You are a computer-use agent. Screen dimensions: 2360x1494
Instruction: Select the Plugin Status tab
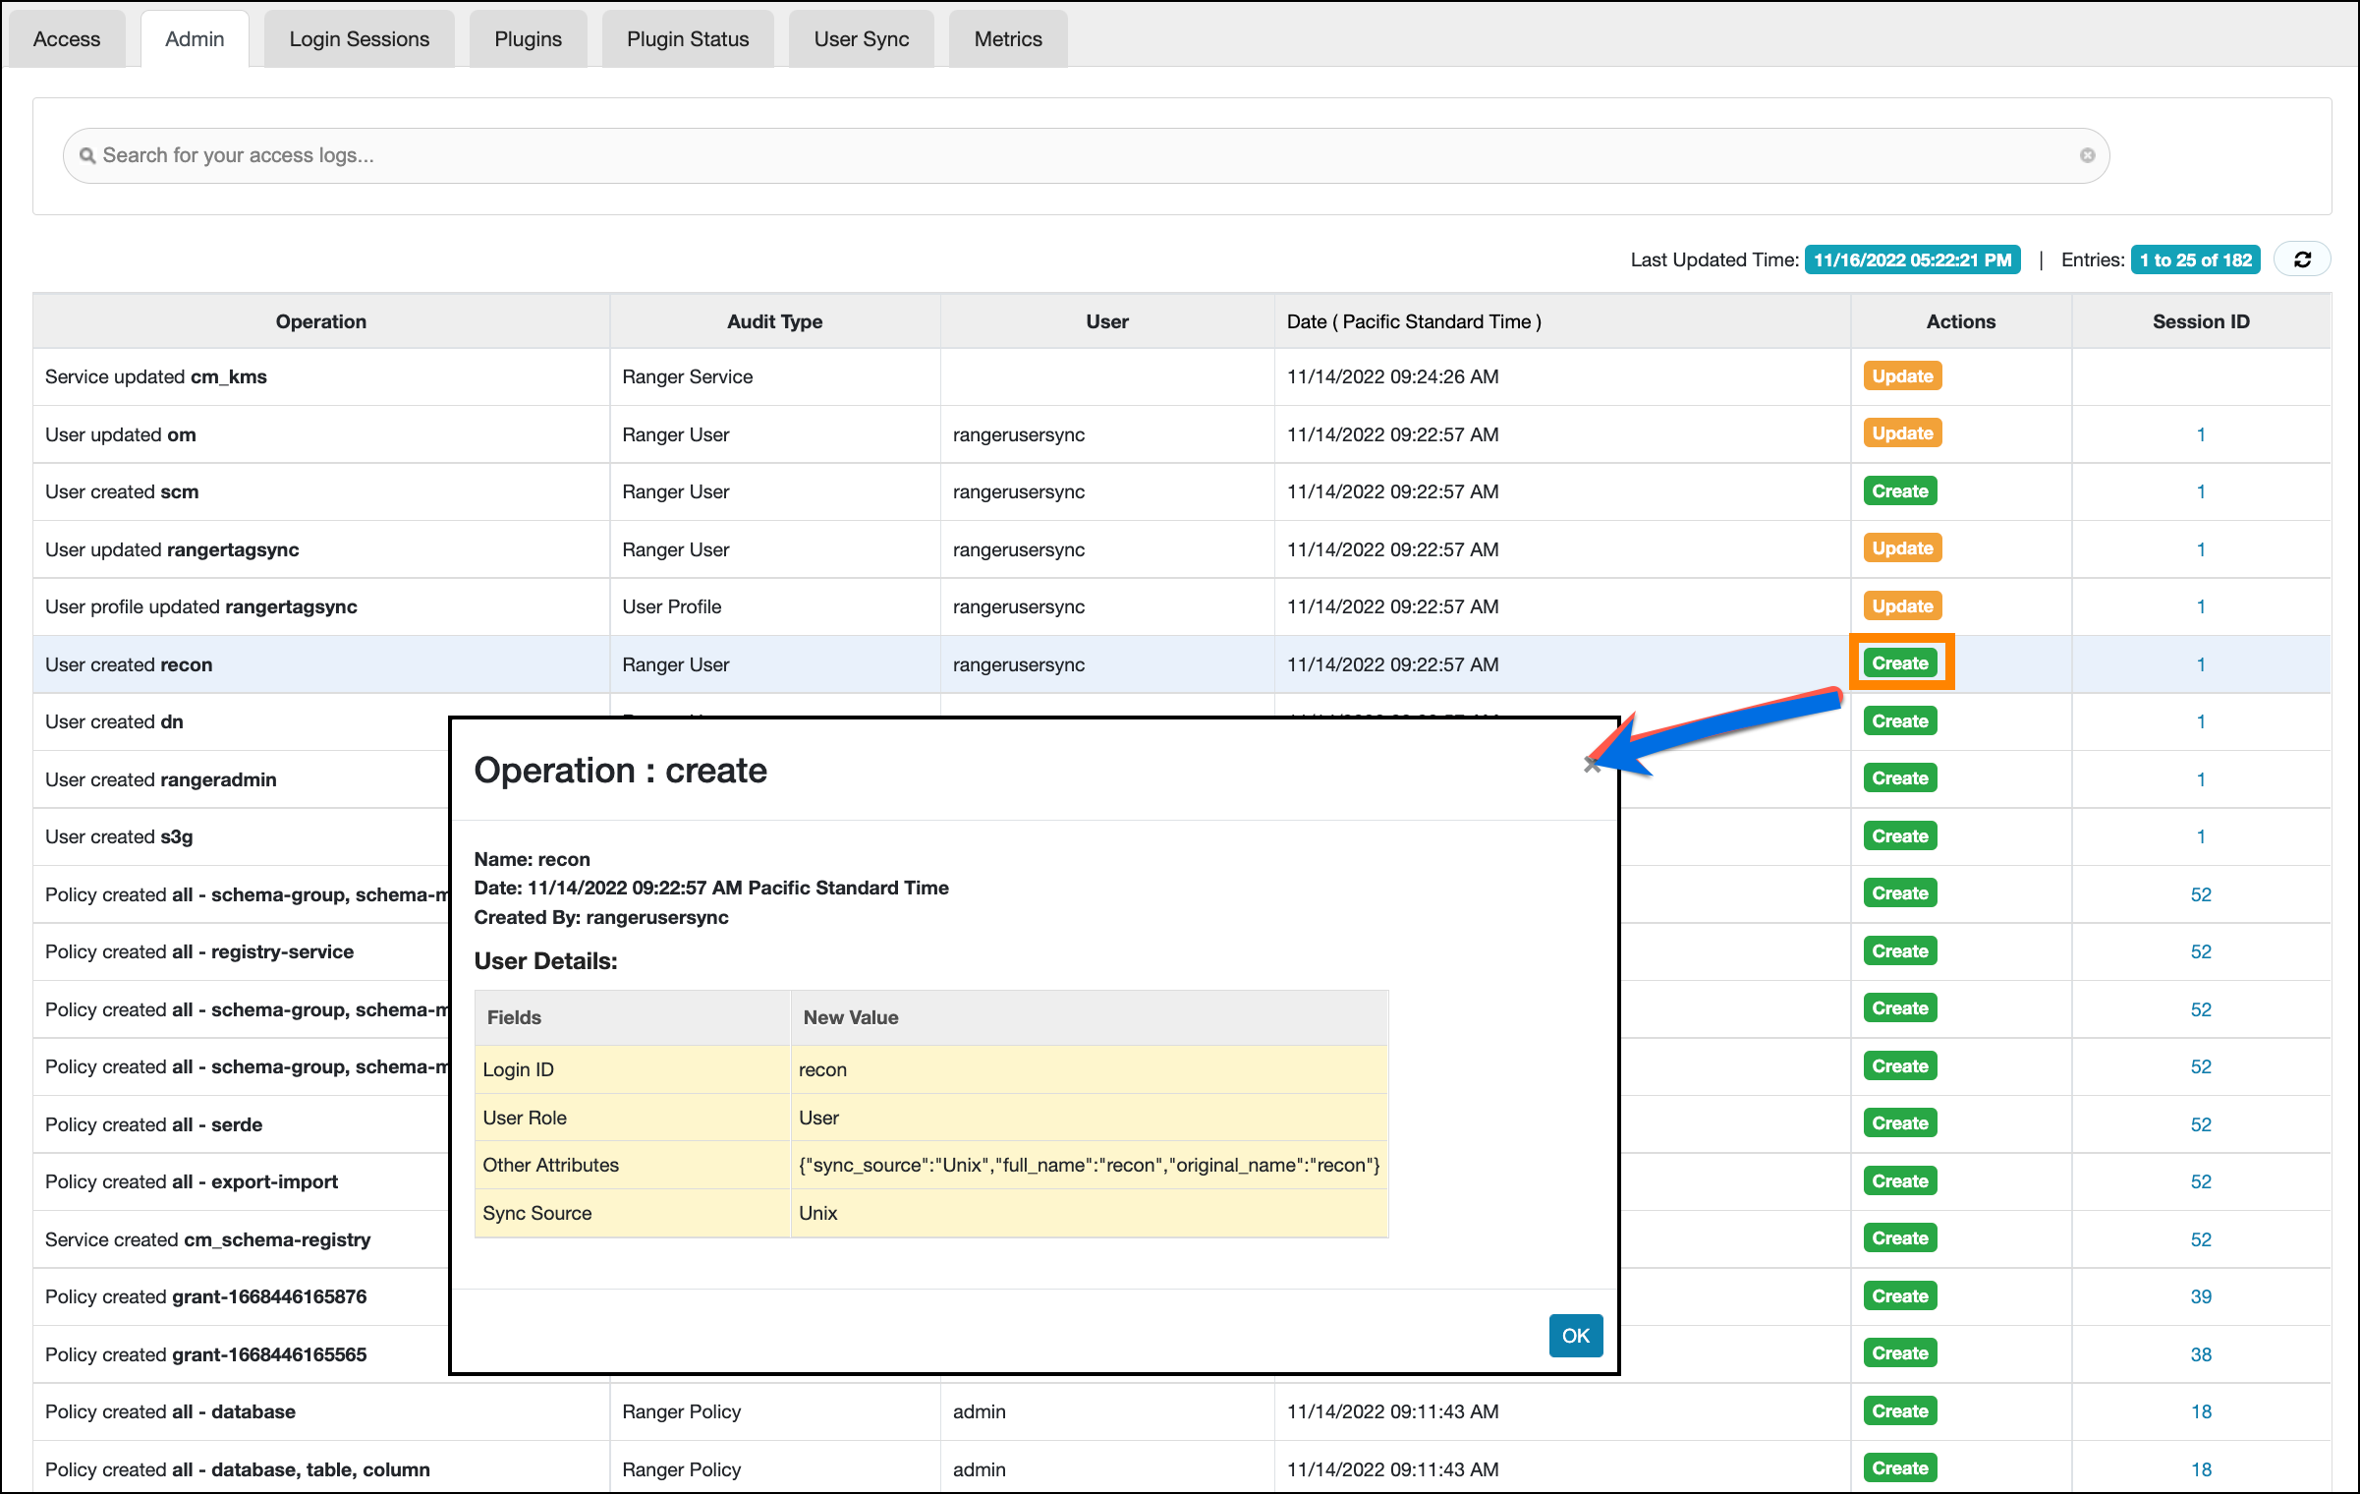click(x=687, y=38)
